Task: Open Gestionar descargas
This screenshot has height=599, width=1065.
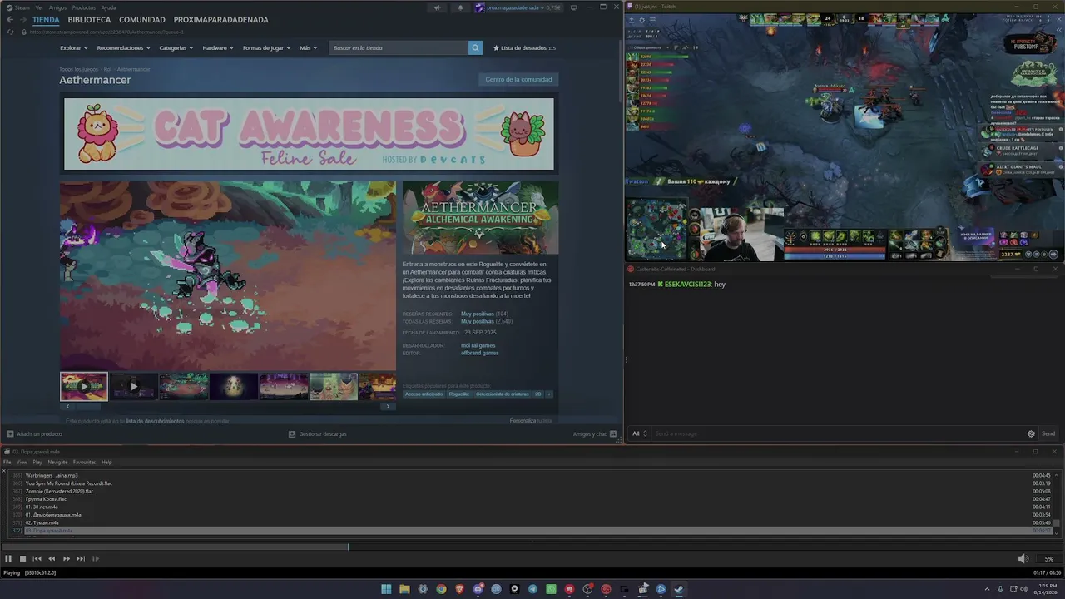Action: pyautogui.click(x=317, y=433)
